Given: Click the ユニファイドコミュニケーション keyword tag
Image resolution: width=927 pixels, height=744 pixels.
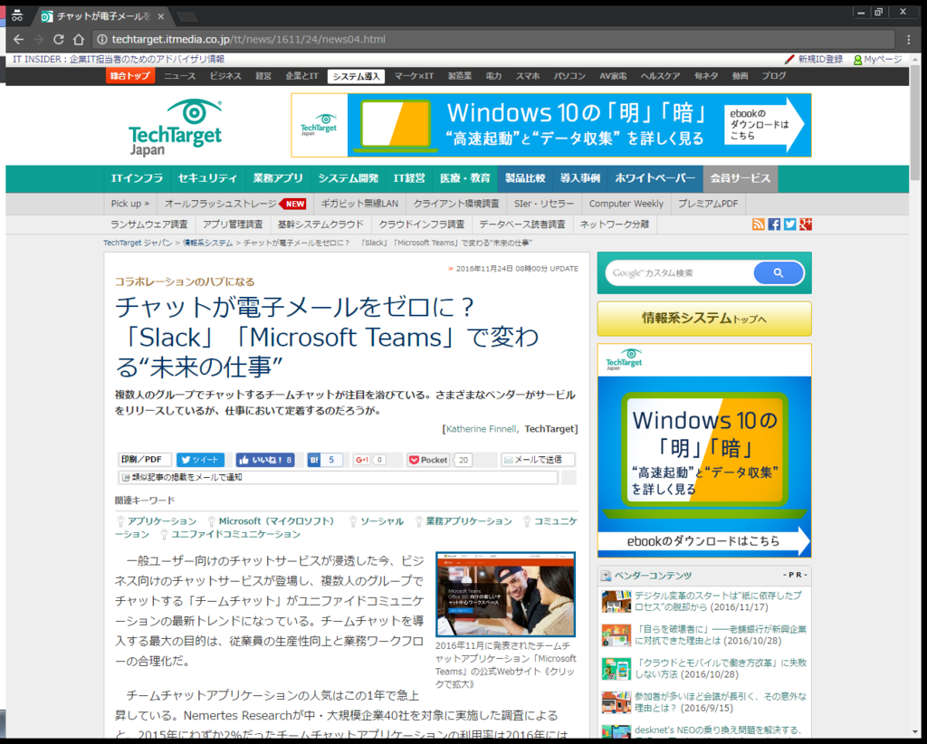Looking at the screenshot, I should coord(235,534).
